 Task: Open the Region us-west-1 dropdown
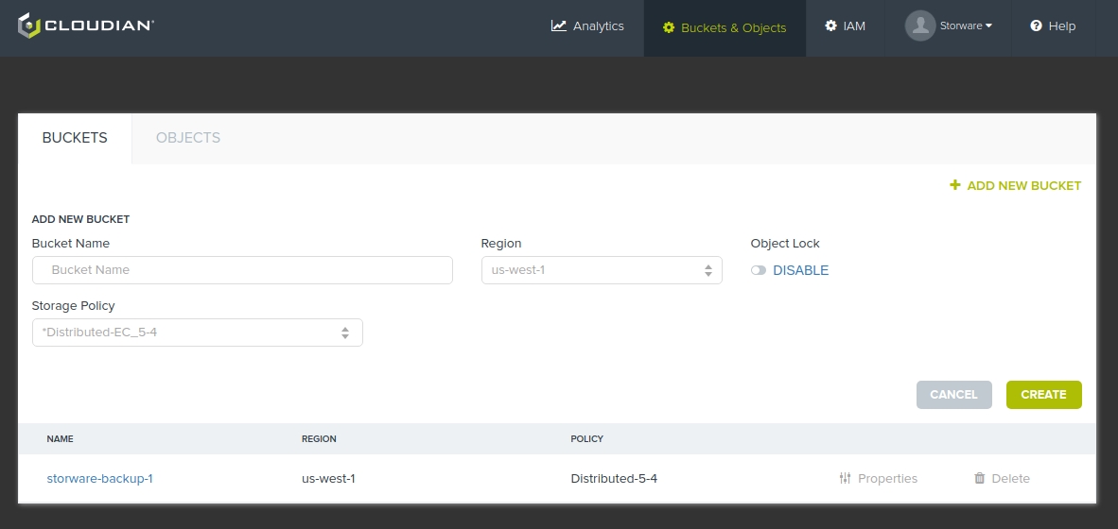601,270
